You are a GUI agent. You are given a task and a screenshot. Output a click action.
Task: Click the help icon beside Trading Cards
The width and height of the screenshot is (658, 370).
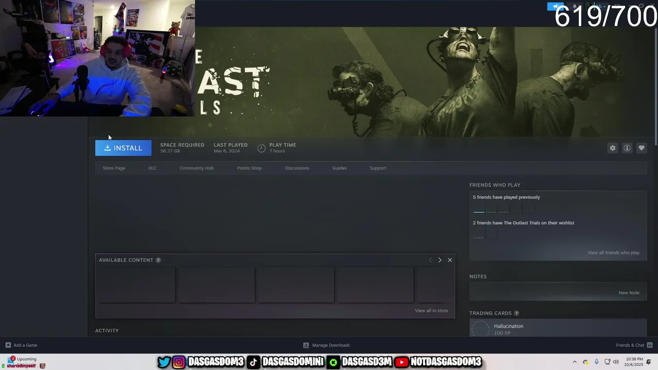click(516, 313)
